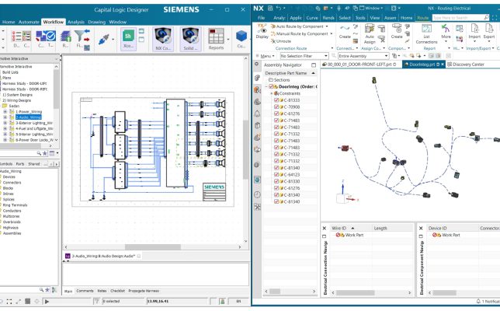Click Auto Assign icon in NX ribbon

coord(370,34)
